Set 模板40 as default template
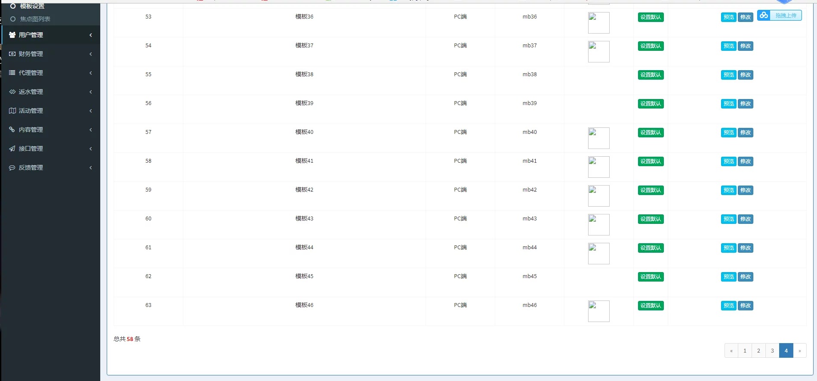 (x=651, y=133)
